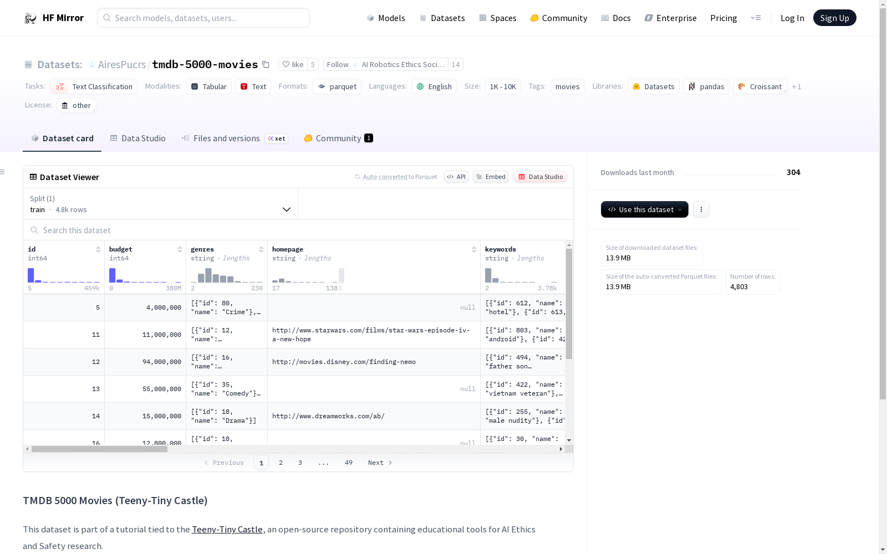Click the three-dot more options button
Viewport: 887px width, 554px height.
[x=701, y=209]
